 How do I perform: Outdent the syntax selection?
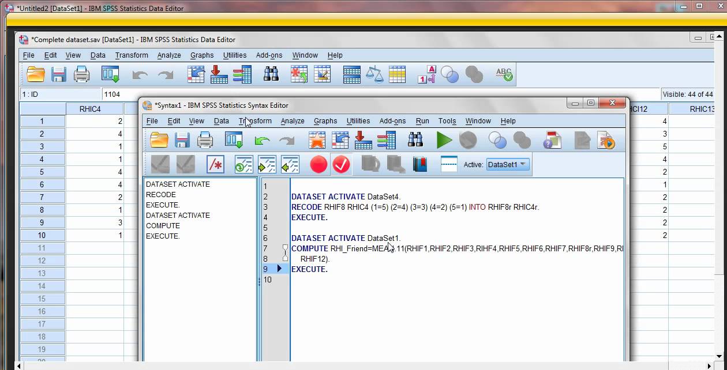pos(290,165)
